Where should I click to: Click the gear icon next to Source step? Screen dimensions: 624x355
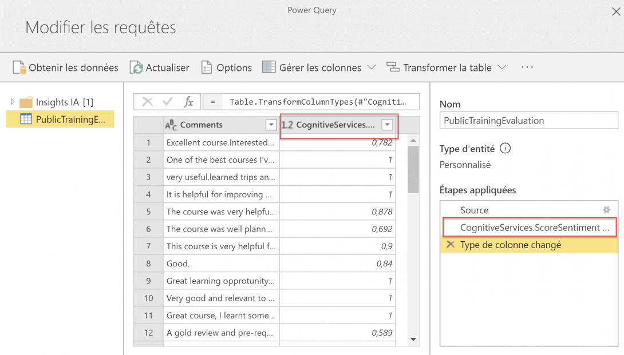click(606, 210)
